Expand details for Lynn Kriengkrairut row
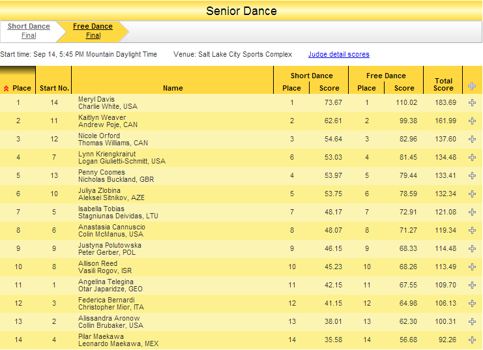Image resolution: width=483 pixels, height=350 pixels. tap(472, 157)
